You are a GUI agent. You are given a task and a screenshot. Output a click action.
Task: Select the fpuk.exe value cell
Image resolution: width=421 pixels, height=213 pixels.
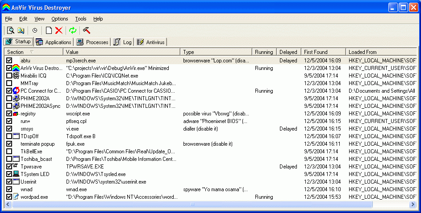[x=75, y=144]
